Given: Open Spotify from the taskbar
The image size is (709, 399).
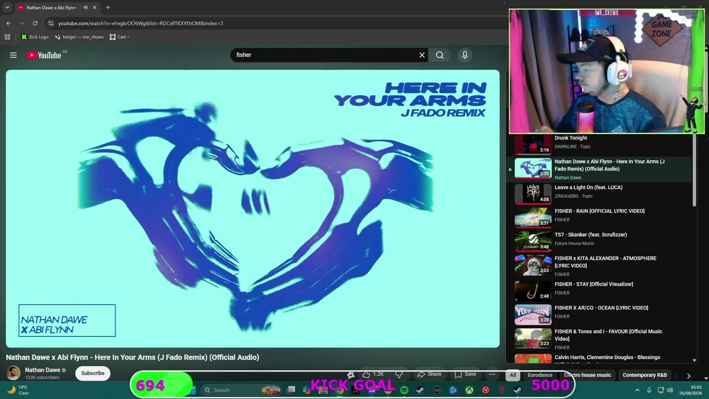Looking at the screenshot, I should pos(404,390).
